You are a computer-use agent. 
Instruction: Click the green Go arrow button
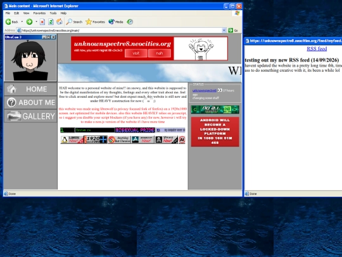pos(231,30)
